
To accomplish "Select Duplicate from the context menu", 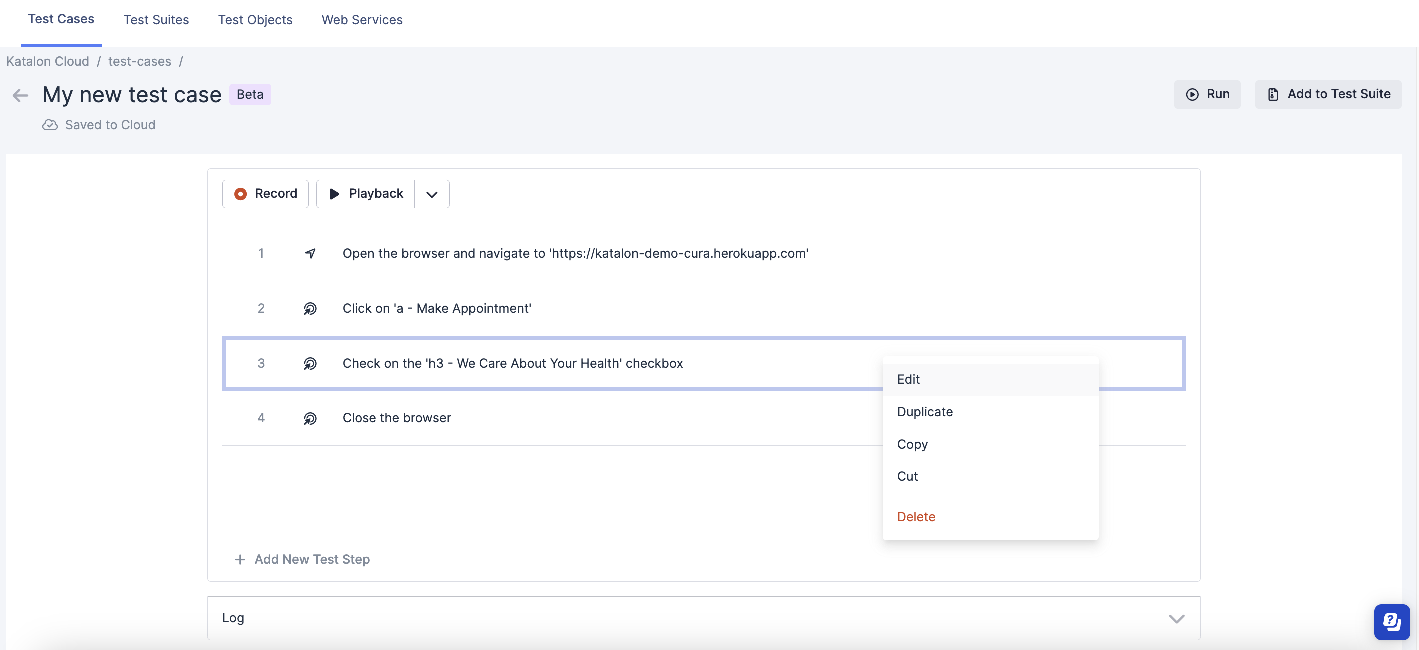I will [x=925, y=412].
